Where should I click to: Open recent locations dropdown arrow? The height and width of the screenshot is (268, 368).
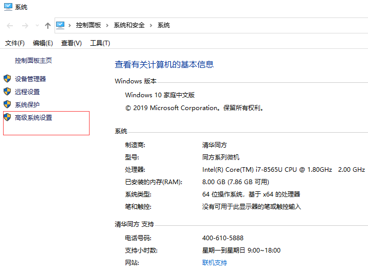(x=37, y=26)
